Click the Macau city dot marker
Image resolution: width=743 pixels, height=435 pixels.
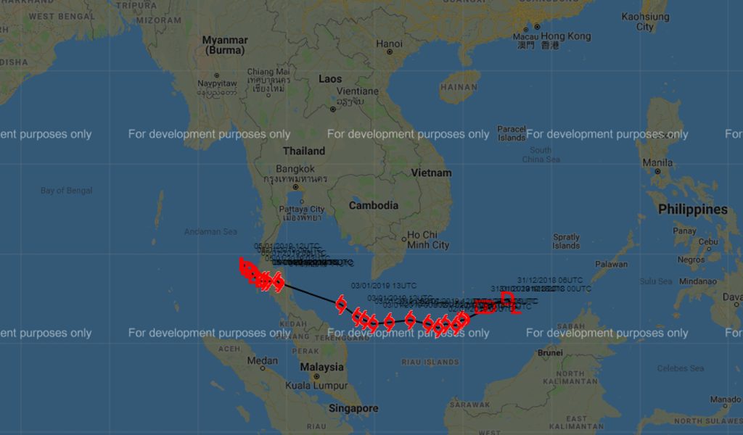526,30
